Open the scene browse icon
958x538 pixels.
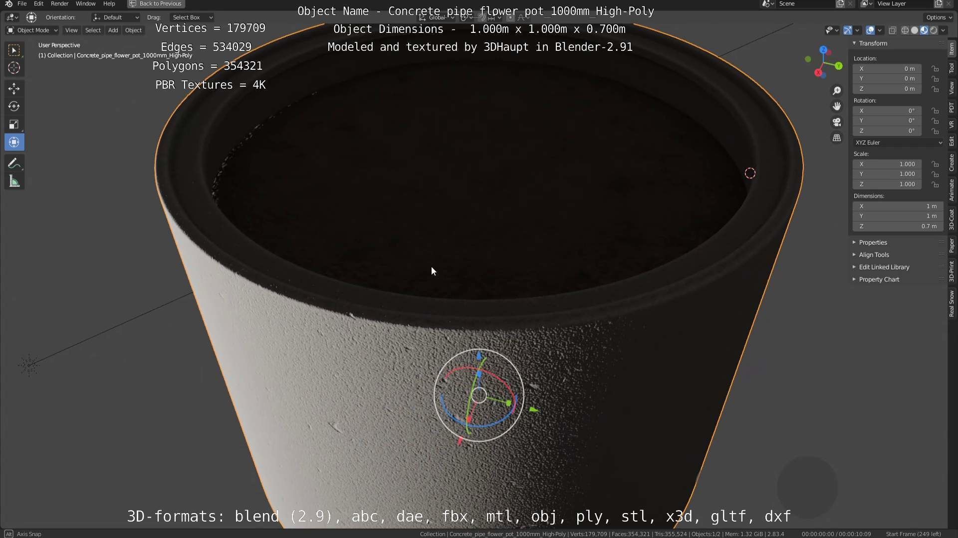767,3
